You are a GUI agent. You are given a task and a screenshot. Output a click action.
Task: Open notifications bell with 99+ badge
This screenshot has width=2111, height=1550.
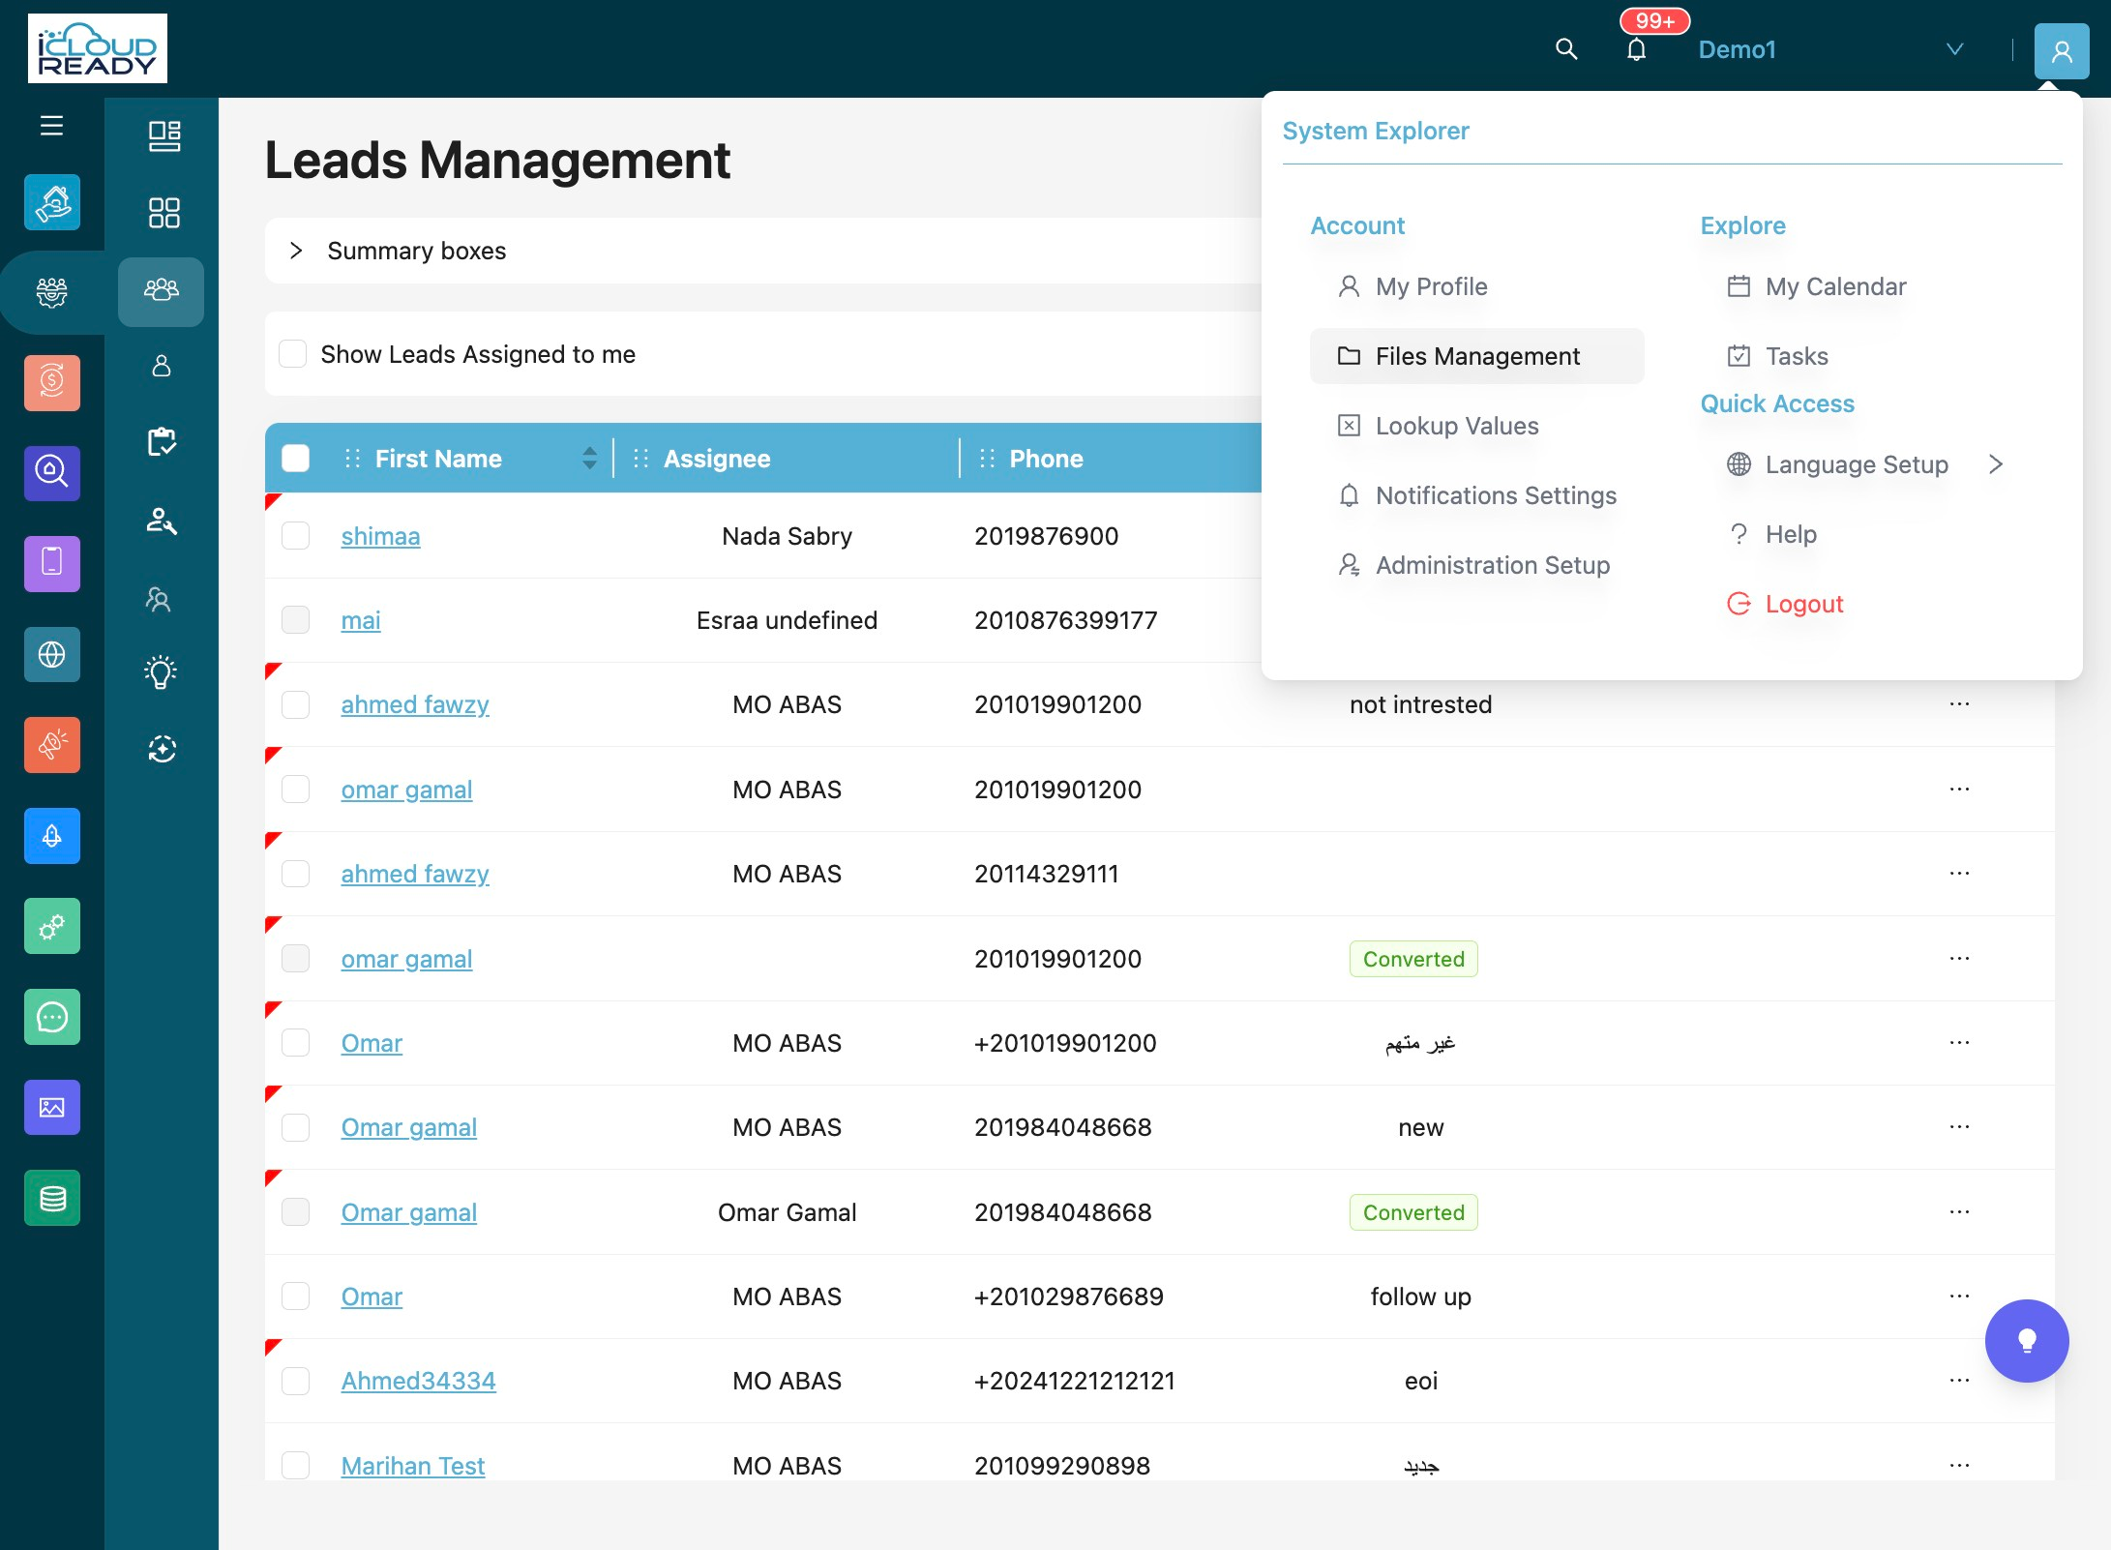1636,49
